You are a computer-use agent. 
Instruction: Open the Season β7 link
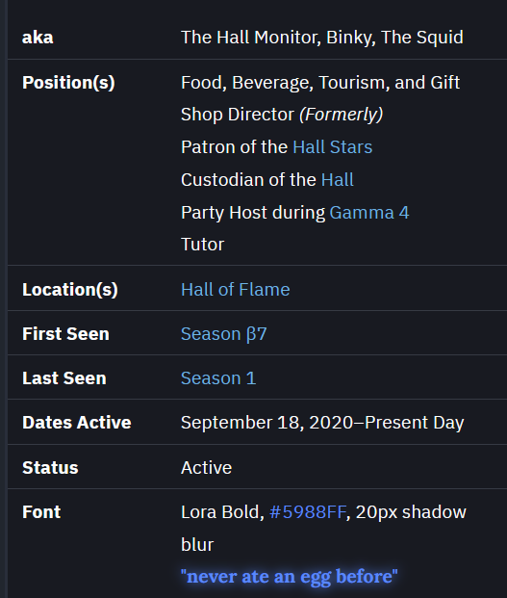(x=224, y=334)
